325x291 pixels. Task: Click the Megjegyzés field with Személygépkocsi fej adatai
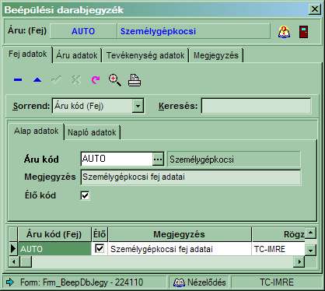[190, 177]
